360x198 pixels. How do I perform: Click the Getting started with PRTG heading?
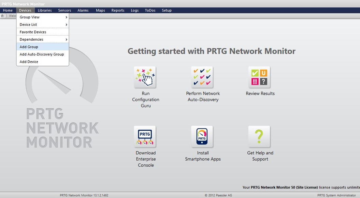point(212,51)
